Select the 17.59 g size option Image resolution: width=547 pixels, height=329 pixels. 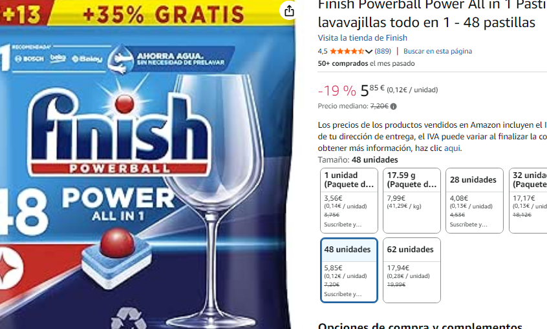(412, 201)
